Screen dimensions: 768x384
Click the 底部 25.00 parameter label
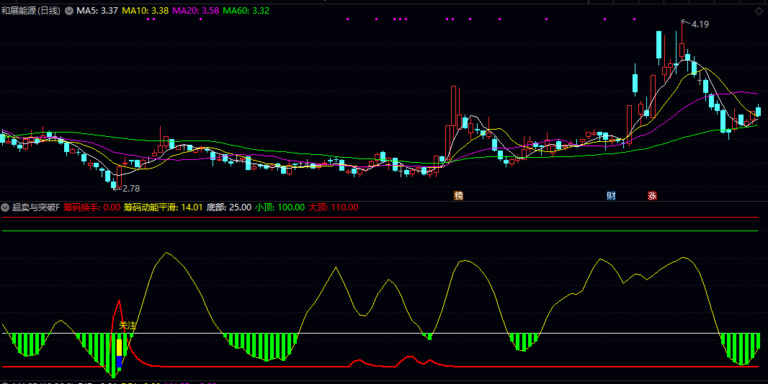[229, 207]
